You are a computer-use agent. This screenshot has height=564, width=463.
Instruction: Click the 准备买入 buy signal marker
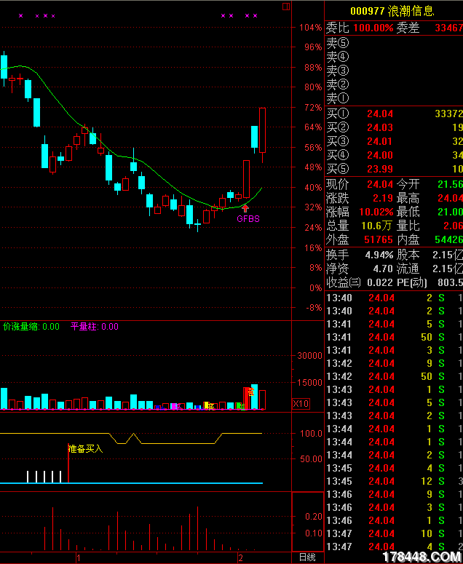click(86, 449)
